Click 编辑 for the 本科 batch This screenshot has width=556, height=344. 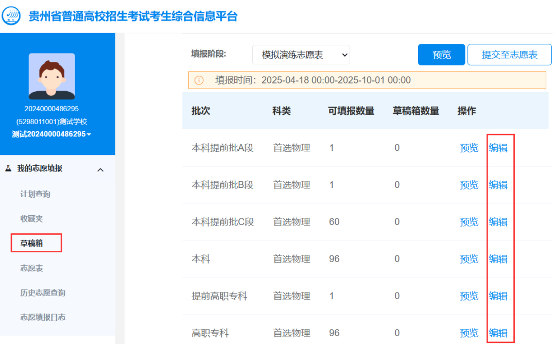[x=498, y=259]
